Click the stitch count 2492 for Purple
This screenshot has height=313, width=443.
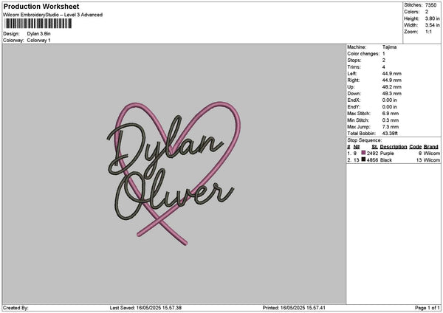click(x=372, y=154)
